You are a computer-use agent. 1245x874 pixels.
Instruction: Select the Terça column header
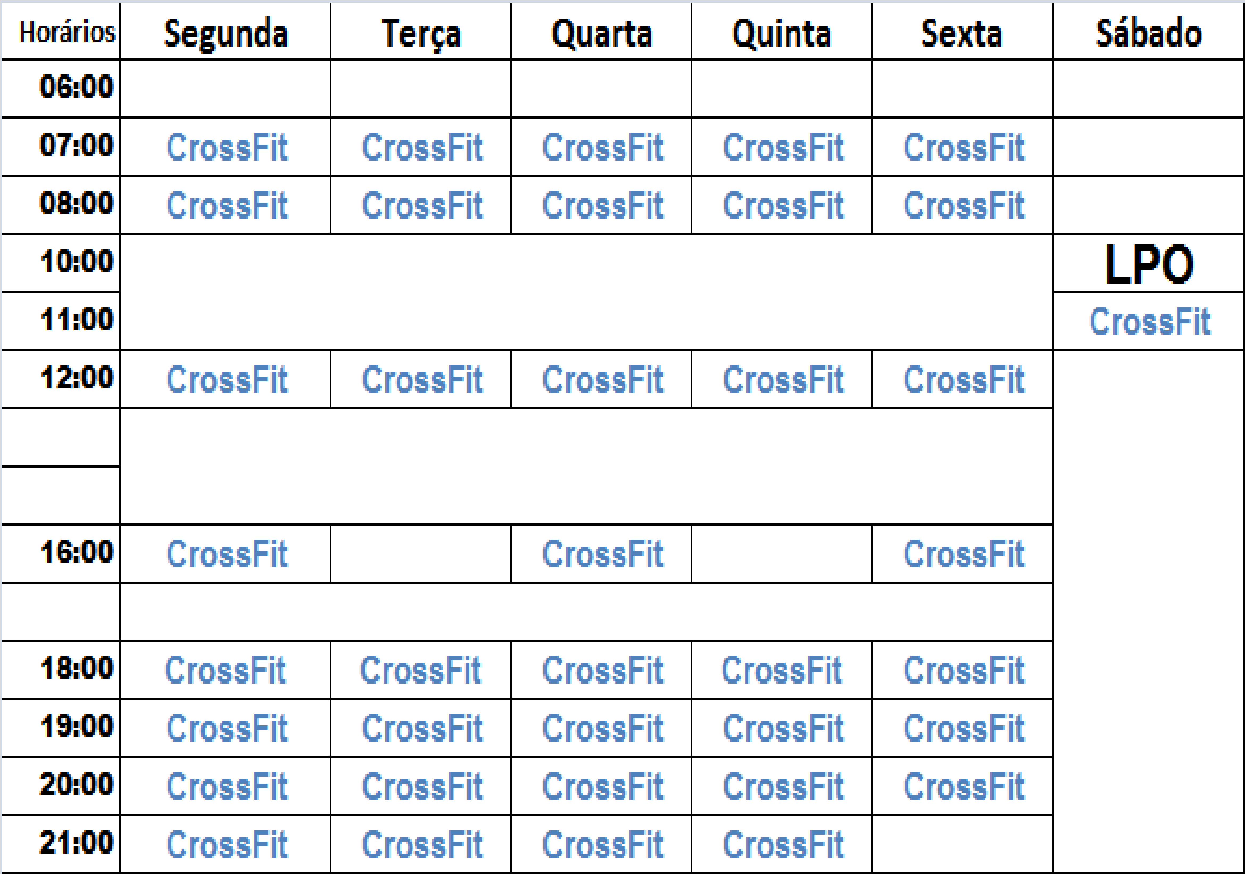tap(421, 33)
